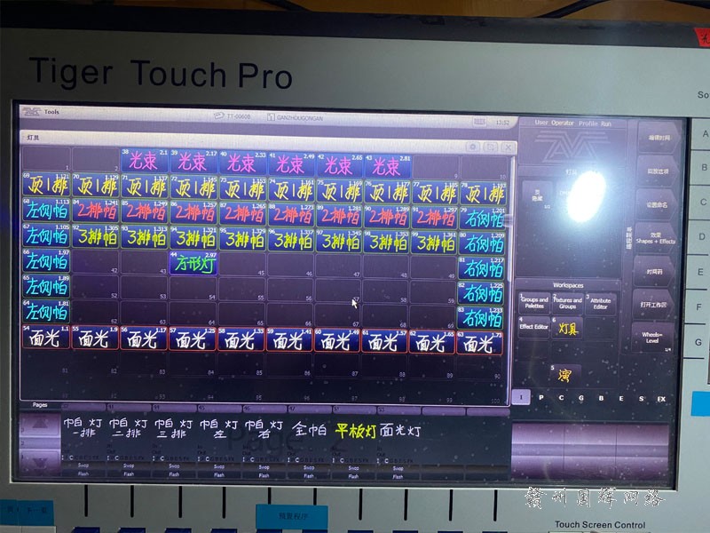Select 面光 fixture 54

[x=46, y=338]
